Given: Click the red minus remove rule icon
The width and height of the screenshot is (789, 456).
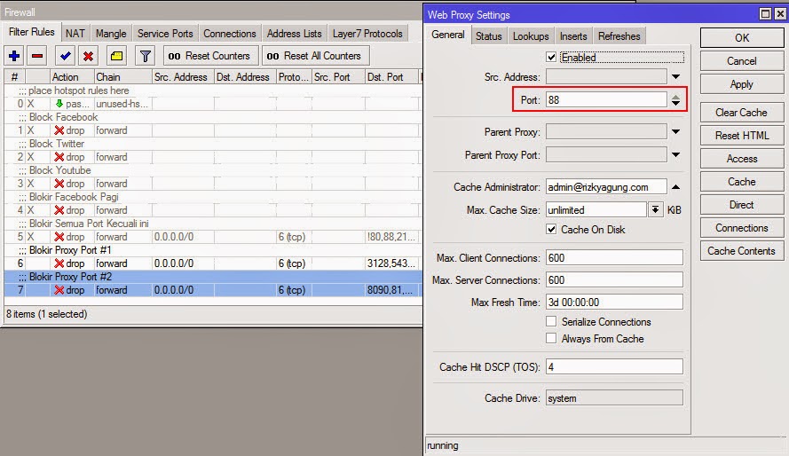Looking at the screenshot, I should (x=37, y=56).
